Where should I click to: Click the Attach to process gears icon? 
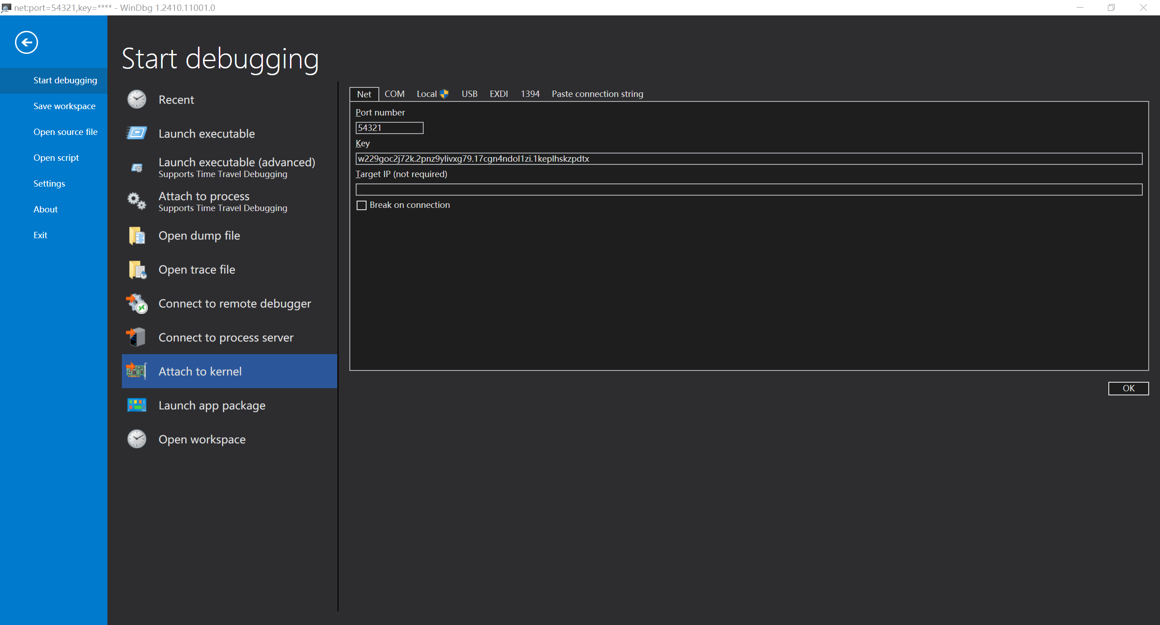click(136, 201)
